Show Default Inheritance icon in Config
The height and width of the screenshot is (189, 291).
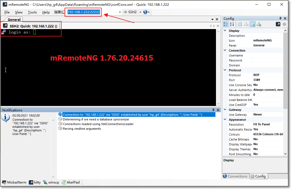(259, 24)
